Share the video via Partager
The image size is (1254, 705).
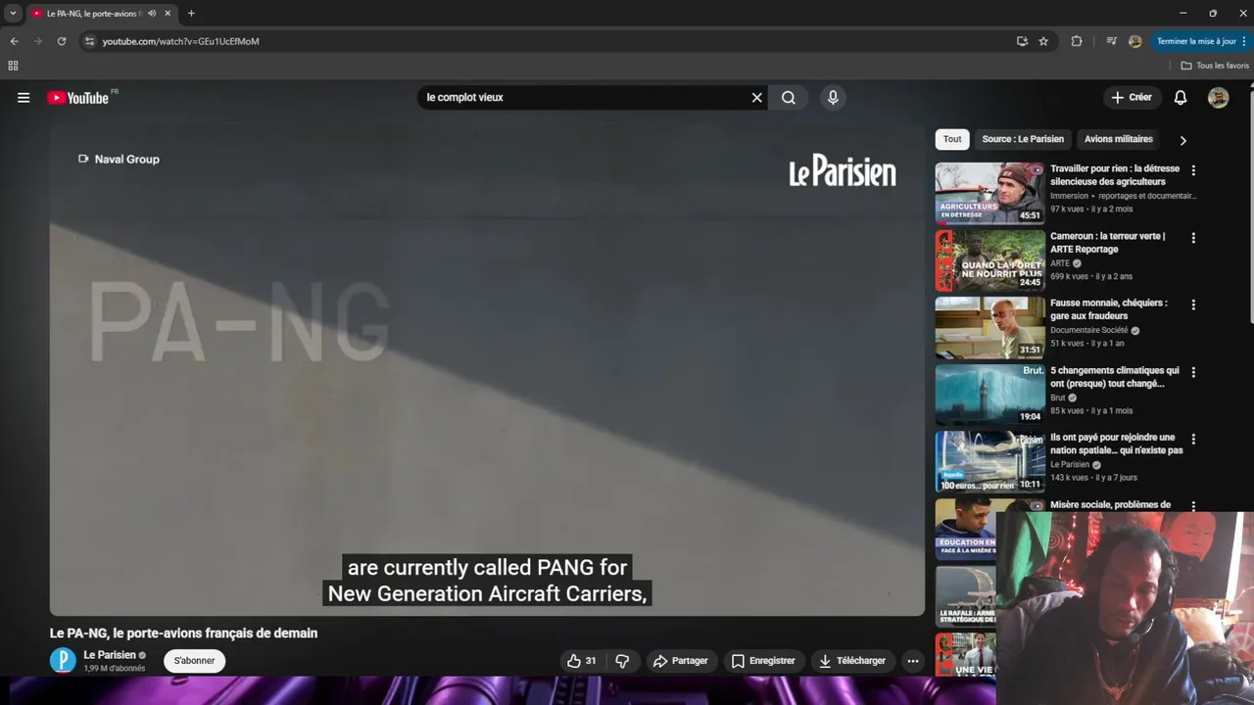[x=680, y=661]
